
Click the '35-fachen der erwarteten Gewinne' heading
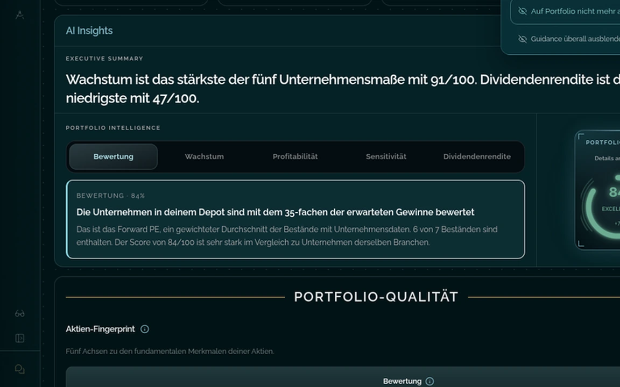coord(275,212)
